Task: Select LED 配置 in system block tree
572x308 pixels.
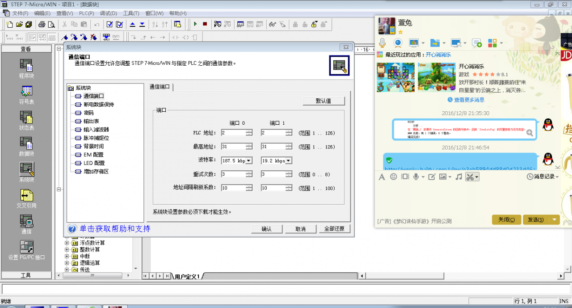Action: pos(94,163)
